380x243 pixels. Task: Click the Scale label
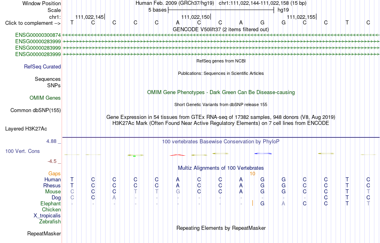click(54, 10)
